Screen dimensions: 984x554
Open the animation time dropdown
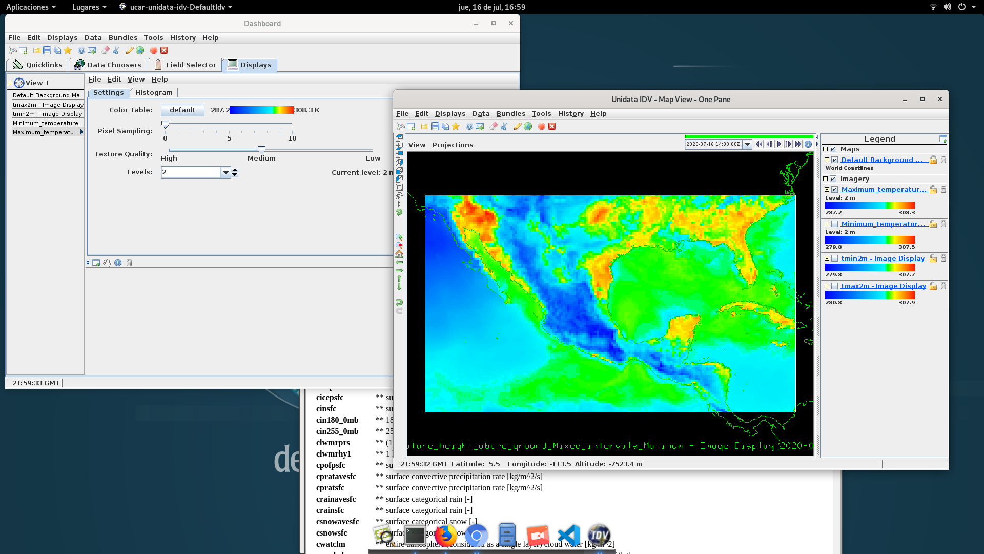tap(747, 144)
